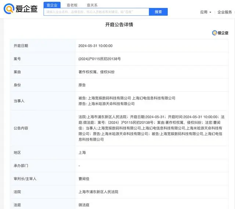Switch to the 查关系 tab
The width and height of the screenshot is (235, 209).
point(92,5)
